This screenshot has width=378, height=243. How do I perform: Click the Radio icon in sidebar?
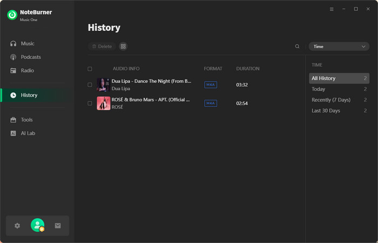[x=13, y=71]
